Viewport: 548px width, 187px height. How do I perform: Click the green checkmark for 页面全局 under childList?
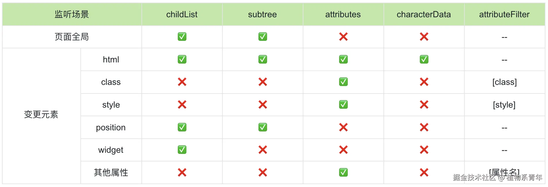pos(182,37)
